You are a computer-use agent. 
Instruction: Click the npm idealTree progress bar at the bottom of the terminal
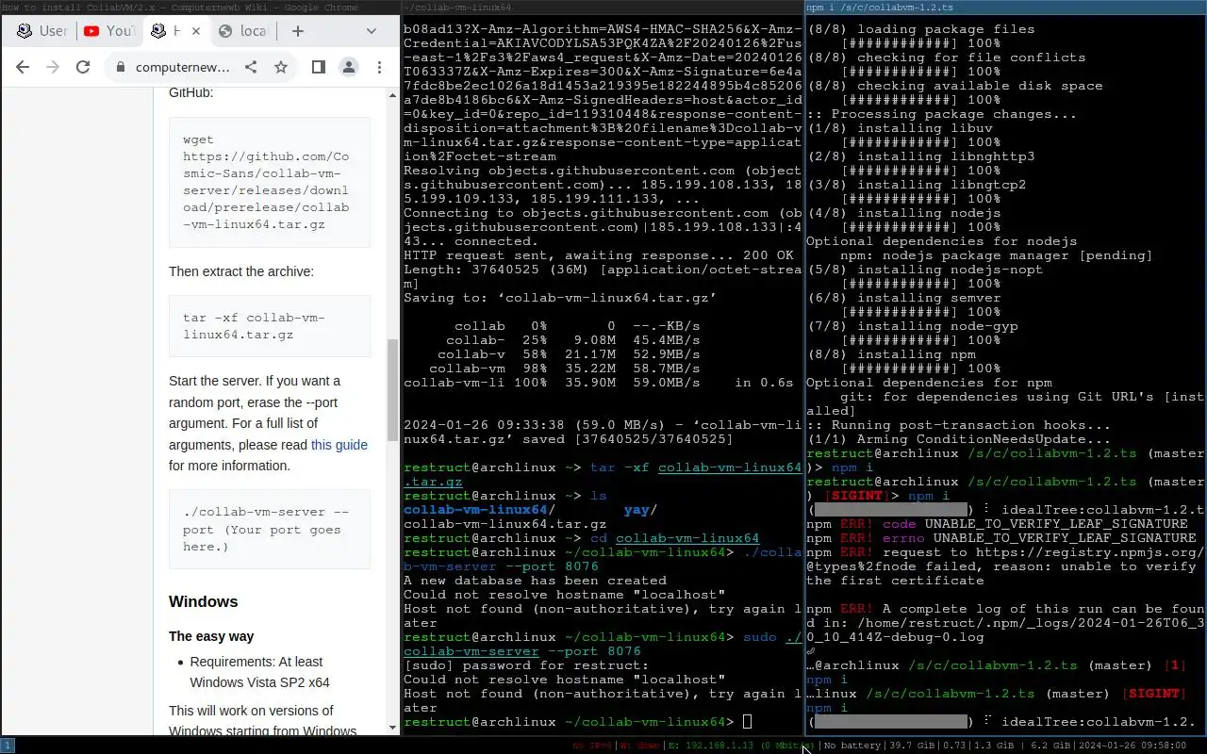(x=890, y=722)
